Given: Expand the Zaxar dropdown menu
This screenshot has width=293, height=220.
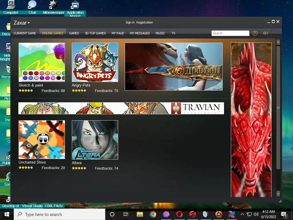Looking at the screenshot, I should 22,23.
